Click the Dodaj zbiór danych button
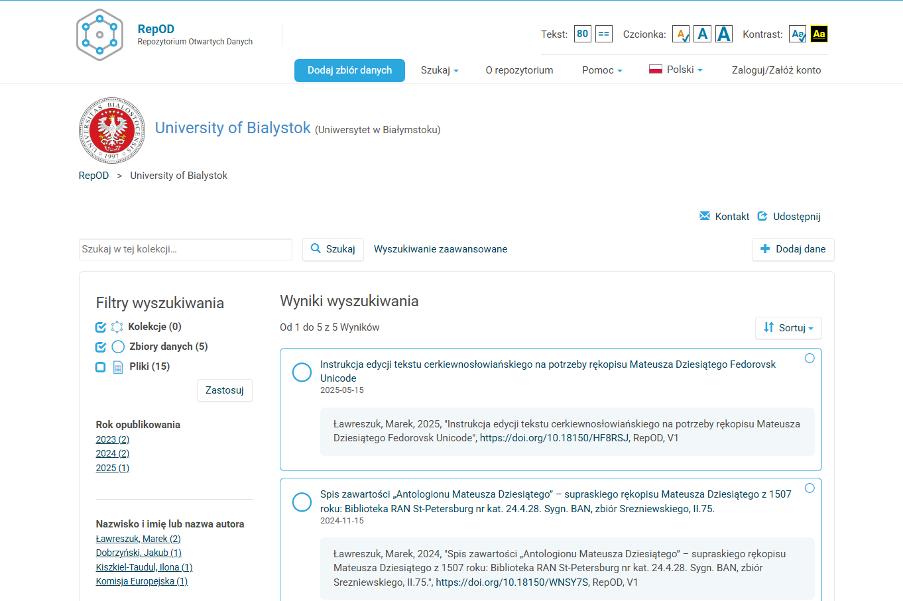903x601 pixels. (x=349, y=70)
